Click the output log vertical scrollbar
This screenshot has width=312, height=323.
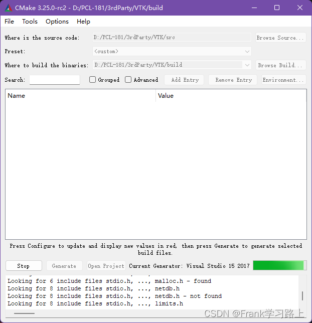click(x=302, y=296)
